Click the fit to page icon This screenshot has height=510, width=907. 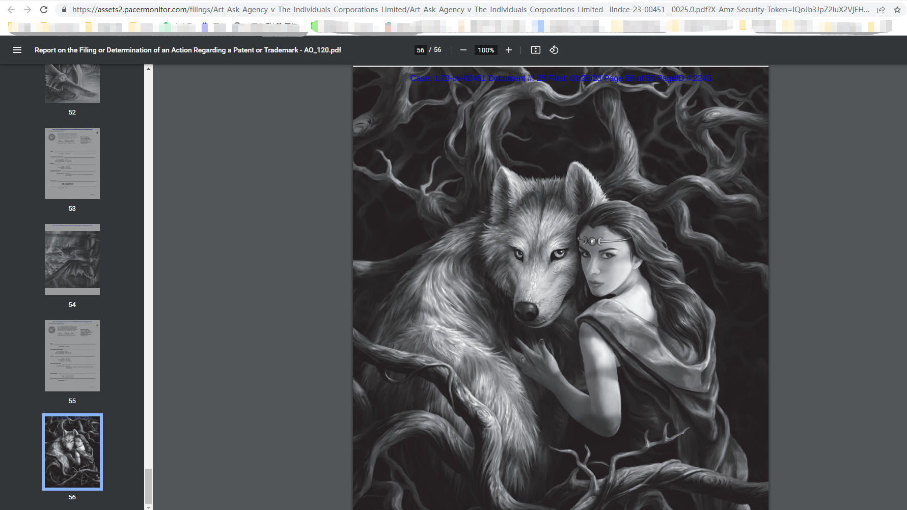point(535,50)
